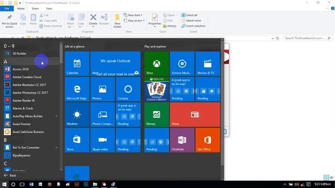Open Phone Companion tile
335x188 pixels.
pos(103,115)
